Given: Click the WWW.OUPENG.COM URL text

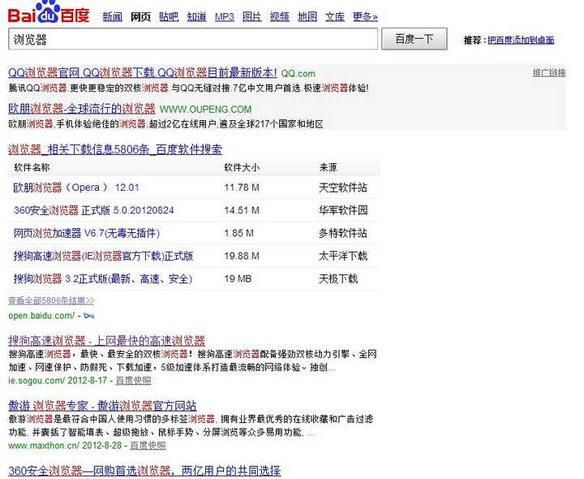Looking at the screenshot, I should click(x=205, y=110).
